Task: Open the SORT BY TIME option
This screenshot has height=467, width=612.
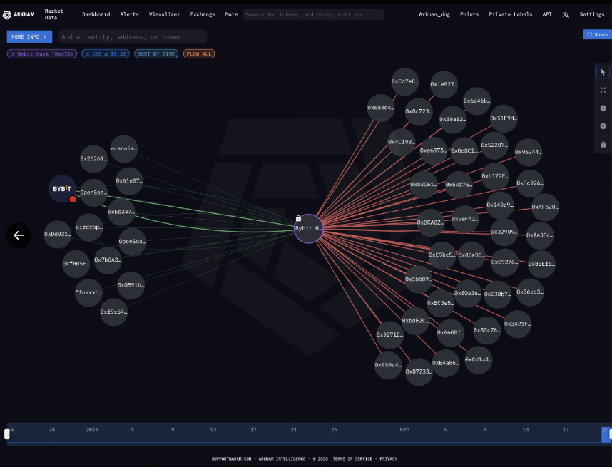Action: 156,54
